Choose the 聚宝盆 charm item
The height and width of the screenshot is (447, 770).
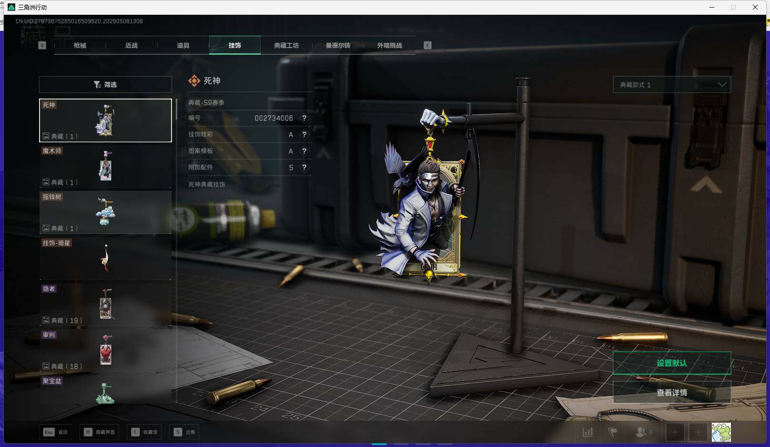pyautogui.click(x=105, y=390)
